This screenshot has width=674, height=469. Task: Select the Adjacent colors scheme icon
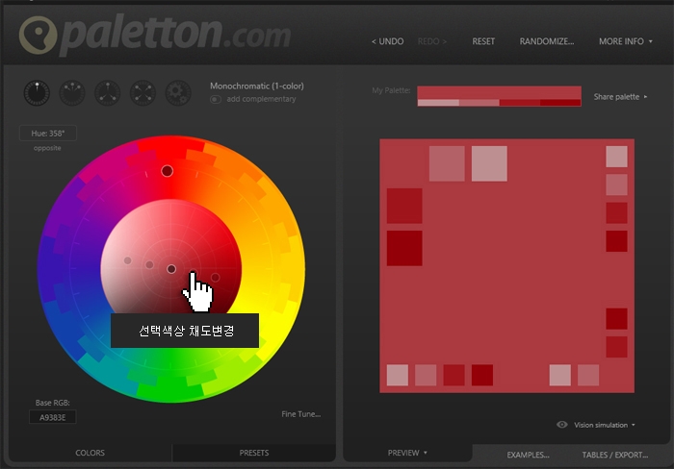pyautogui.click(x=72, y=92)
